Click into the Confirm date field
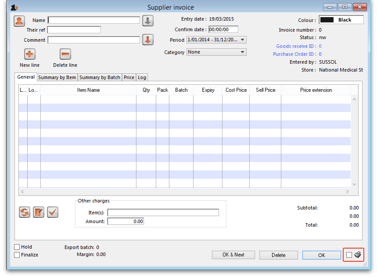This screenshot has height=278, width=377. (x=223, y=30)
